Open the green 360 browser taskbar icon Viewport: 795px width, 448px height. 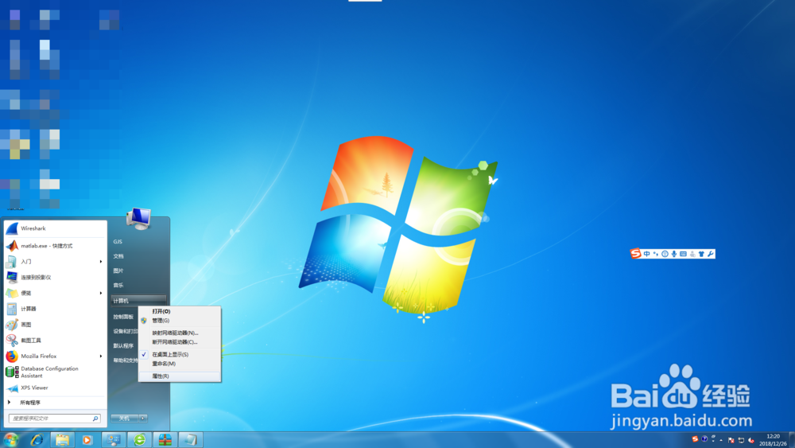click(x=139, y=440)
